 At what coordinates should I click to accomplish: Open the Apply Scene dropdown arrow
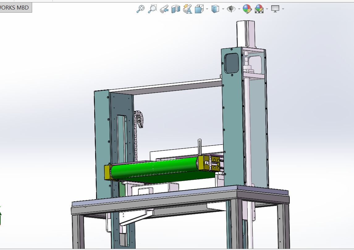pyautogui.click(x=267, y=9)
